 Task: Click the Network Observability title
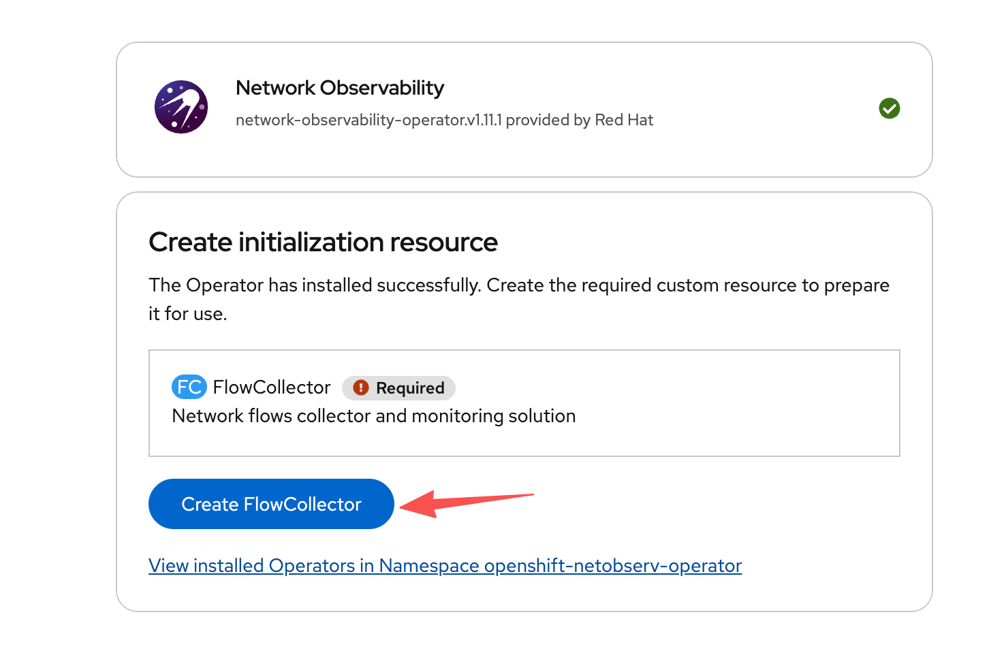click(339, 88)
